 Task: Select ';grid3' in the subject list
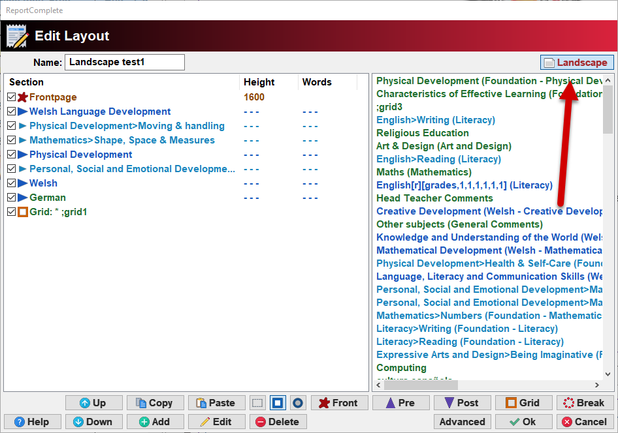pyautogui.click(x=389, y=107)
